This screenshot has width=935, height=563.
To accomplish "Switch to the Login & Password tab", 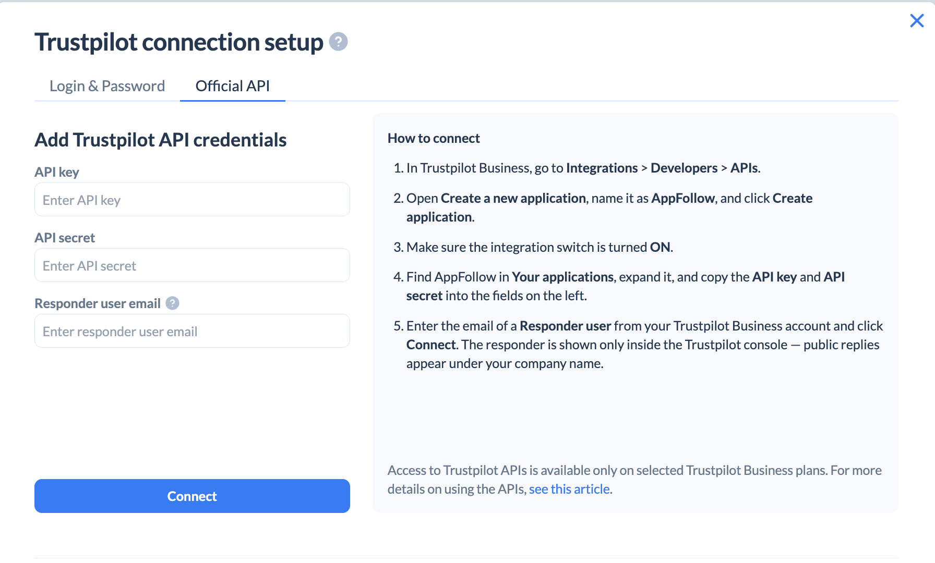I will point(107,86).
